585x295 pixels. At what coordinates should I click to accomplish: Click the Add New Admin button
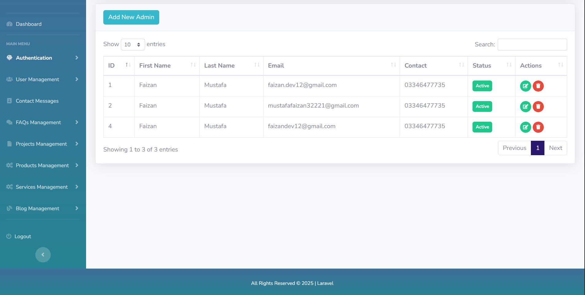pyautogui.click(x=131, y=17)
